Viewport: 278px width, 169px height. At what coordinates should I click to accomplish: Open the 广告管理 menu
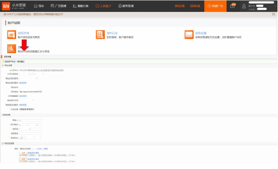[58, 6]
